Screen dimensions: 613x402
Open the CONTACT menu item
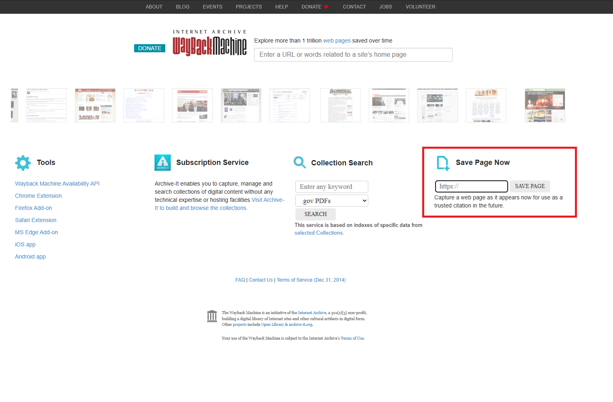click(354, 7)
